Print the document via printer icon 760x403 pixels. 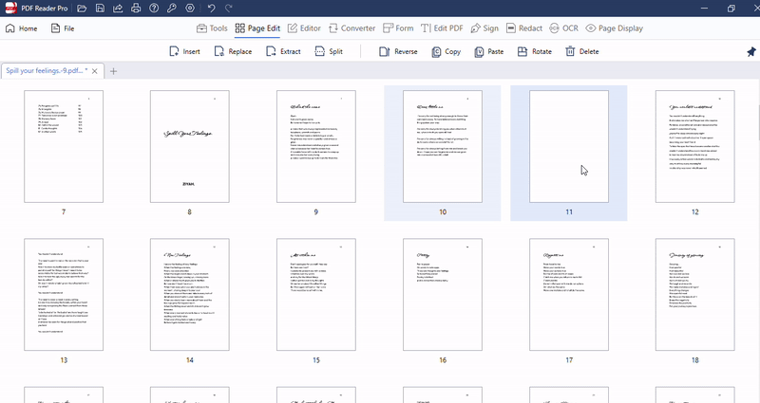pos(136,9)
